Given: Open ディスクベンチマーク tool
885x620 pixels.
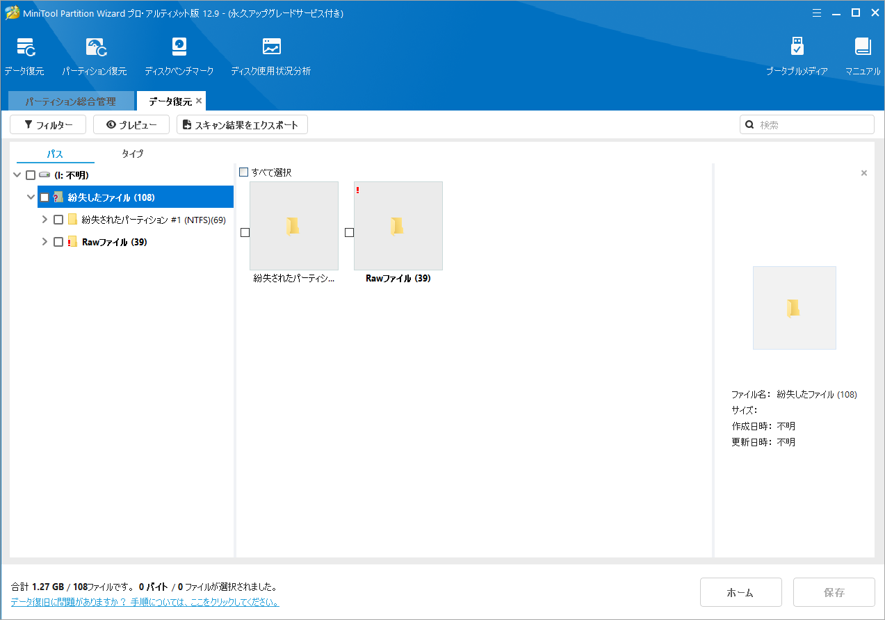Looking at the screenshot, I should pos(179,56).
